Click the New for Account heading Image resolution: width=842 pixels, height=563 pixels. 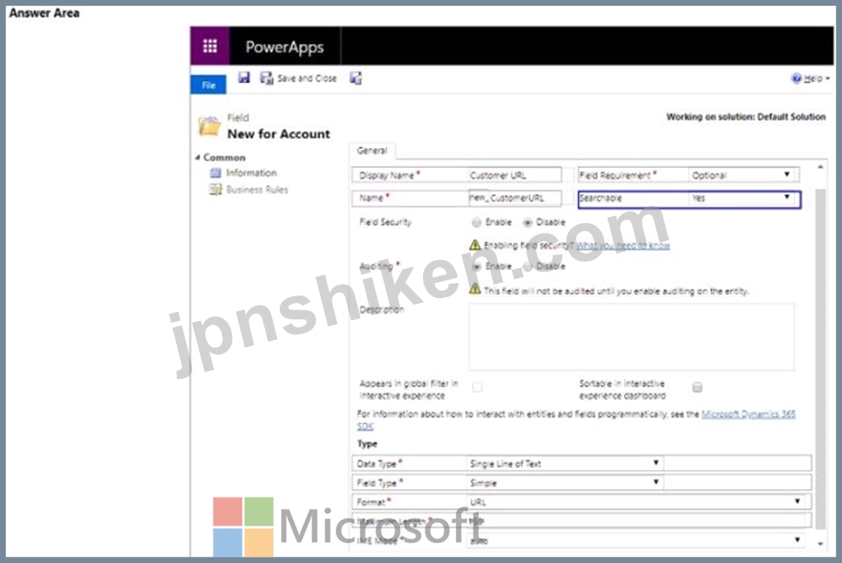tap(279, 134)
